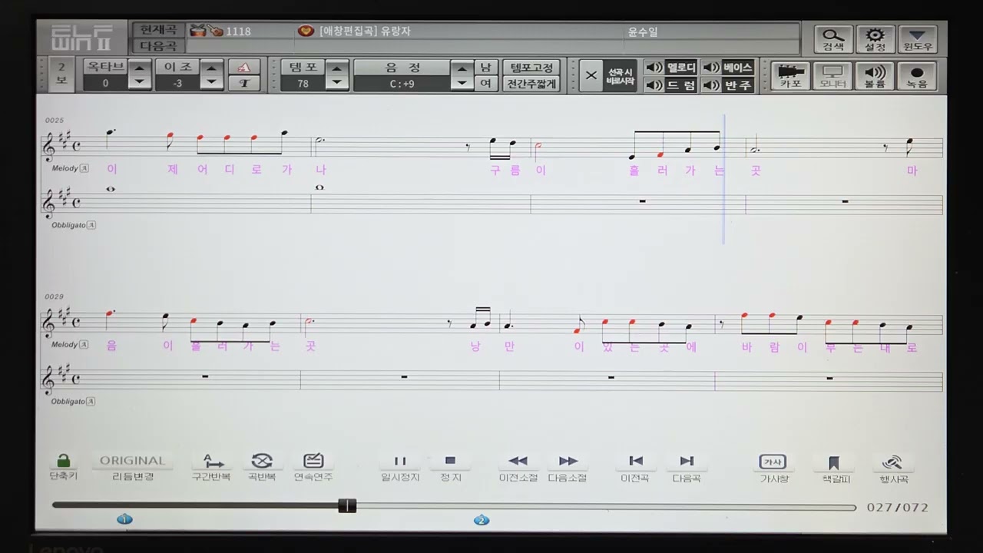Pause playback with 일시정지
This screenshot has width=983, height=553.
[x=400, y=466]
